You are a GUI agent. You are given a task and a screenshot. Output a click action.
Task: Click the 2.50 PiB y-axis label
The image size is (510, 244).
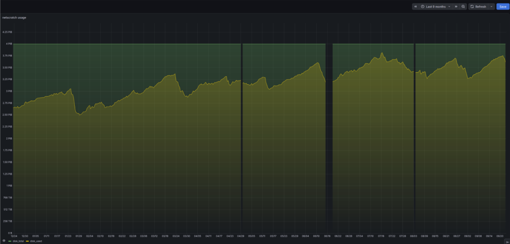7,115
